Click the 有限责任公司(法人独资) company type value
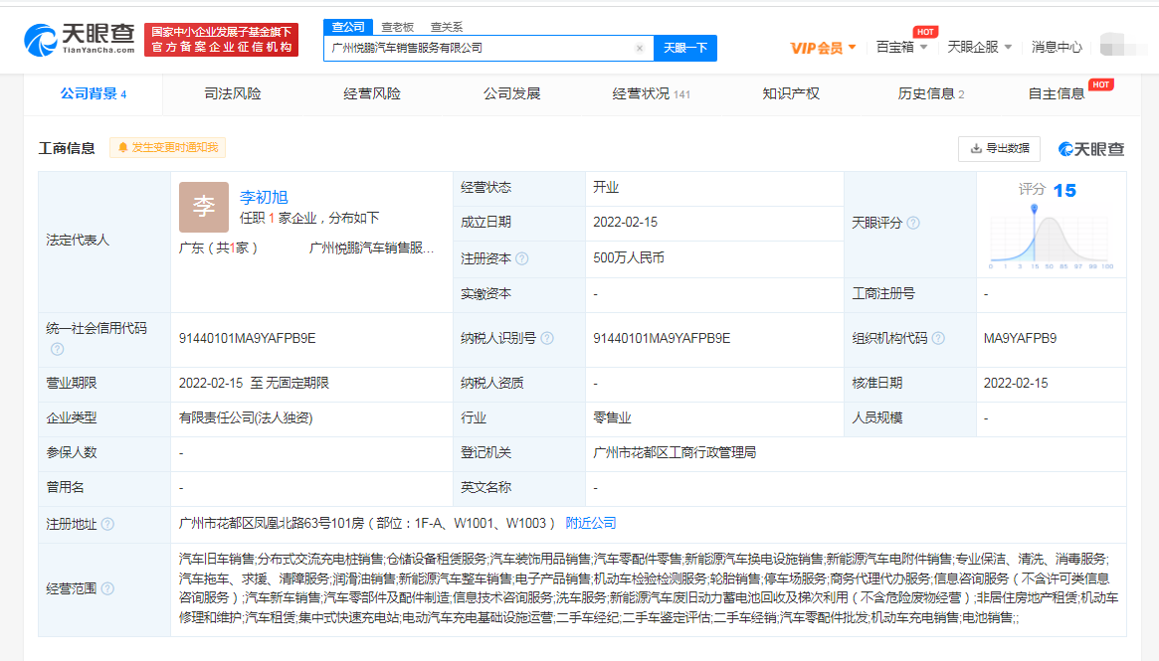 (246, 418)
